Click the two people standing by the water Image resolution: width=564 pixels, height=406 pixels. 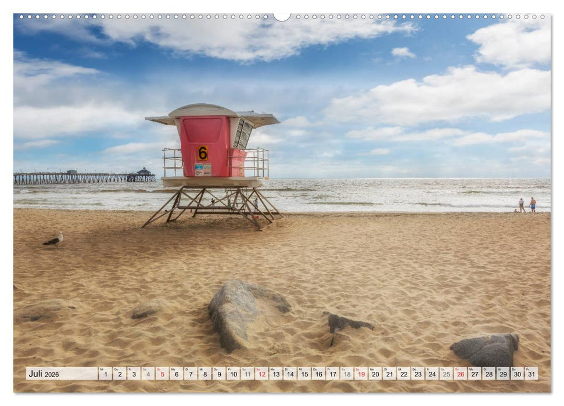point(527,204)
